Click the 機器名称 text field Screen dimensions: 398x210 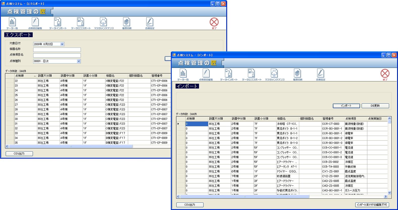pyautogui.click(x=57, y=50)
